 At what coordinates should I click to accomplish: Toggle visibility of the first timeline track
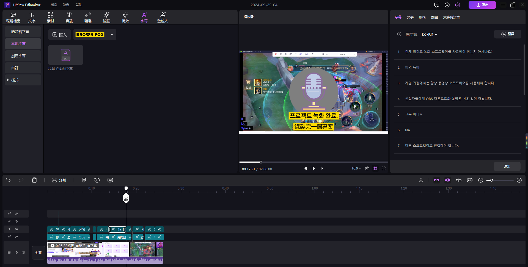[16, 214]
